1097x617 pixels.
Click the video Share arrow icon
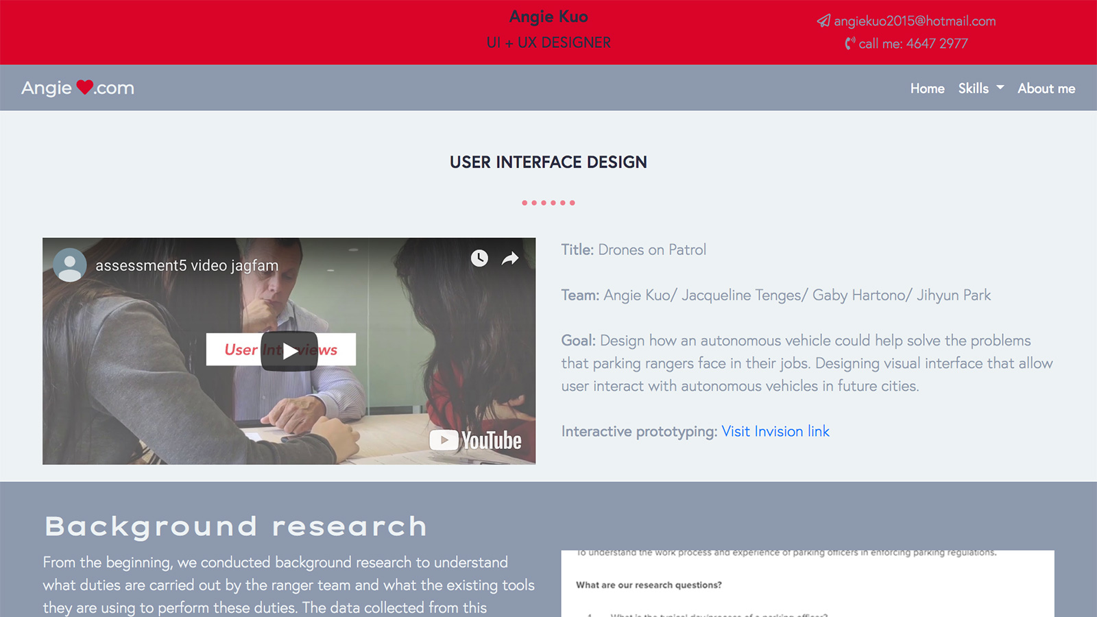click(510, 258)
